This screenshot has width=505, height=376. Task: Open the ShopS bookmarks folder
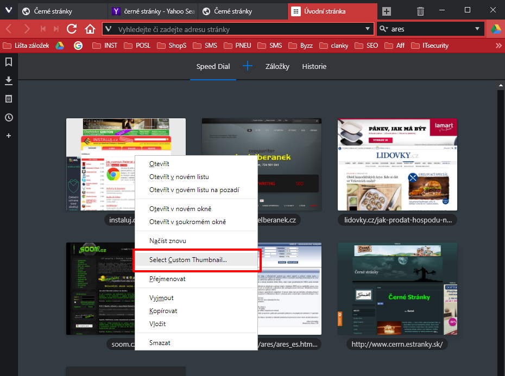tap(172, 46)
